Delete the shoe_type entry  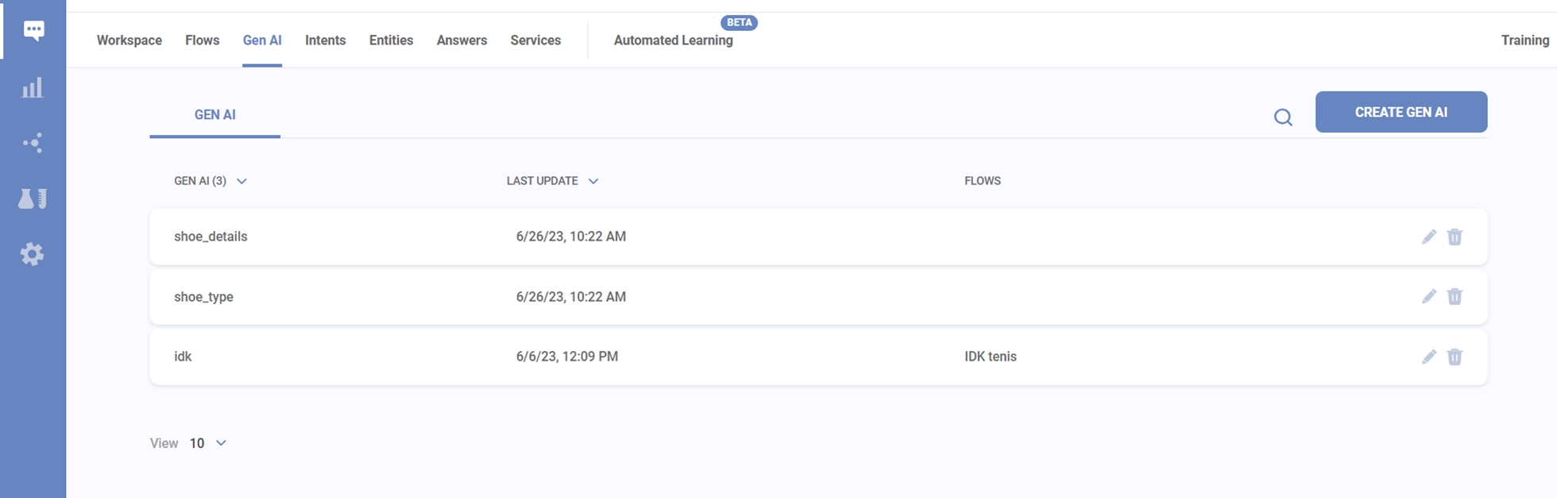pyautogui.click(x=1455, y=297)
